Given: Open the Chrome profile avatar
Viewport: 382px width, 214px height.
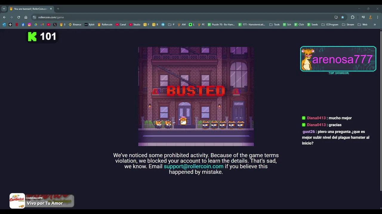Looking at the screenshot, I should tap(370, 17).
